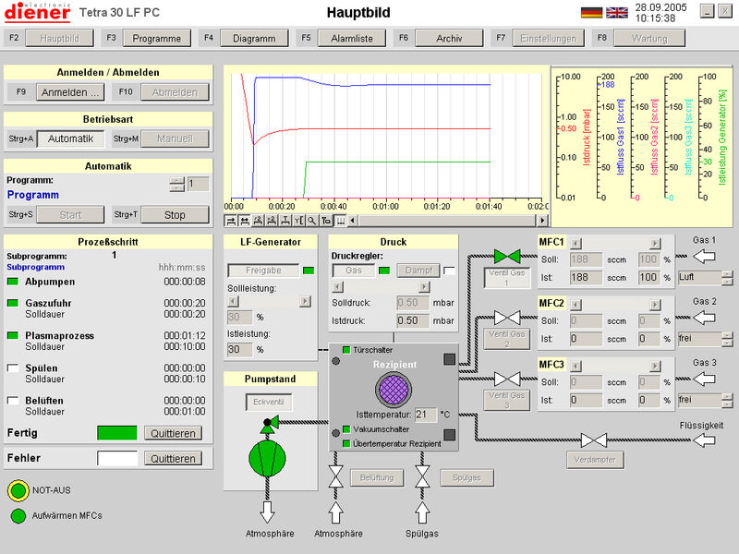This screenshot has width=739, height=554.
Task: Switch to Manuell operating mode
Action: [175, 139]
